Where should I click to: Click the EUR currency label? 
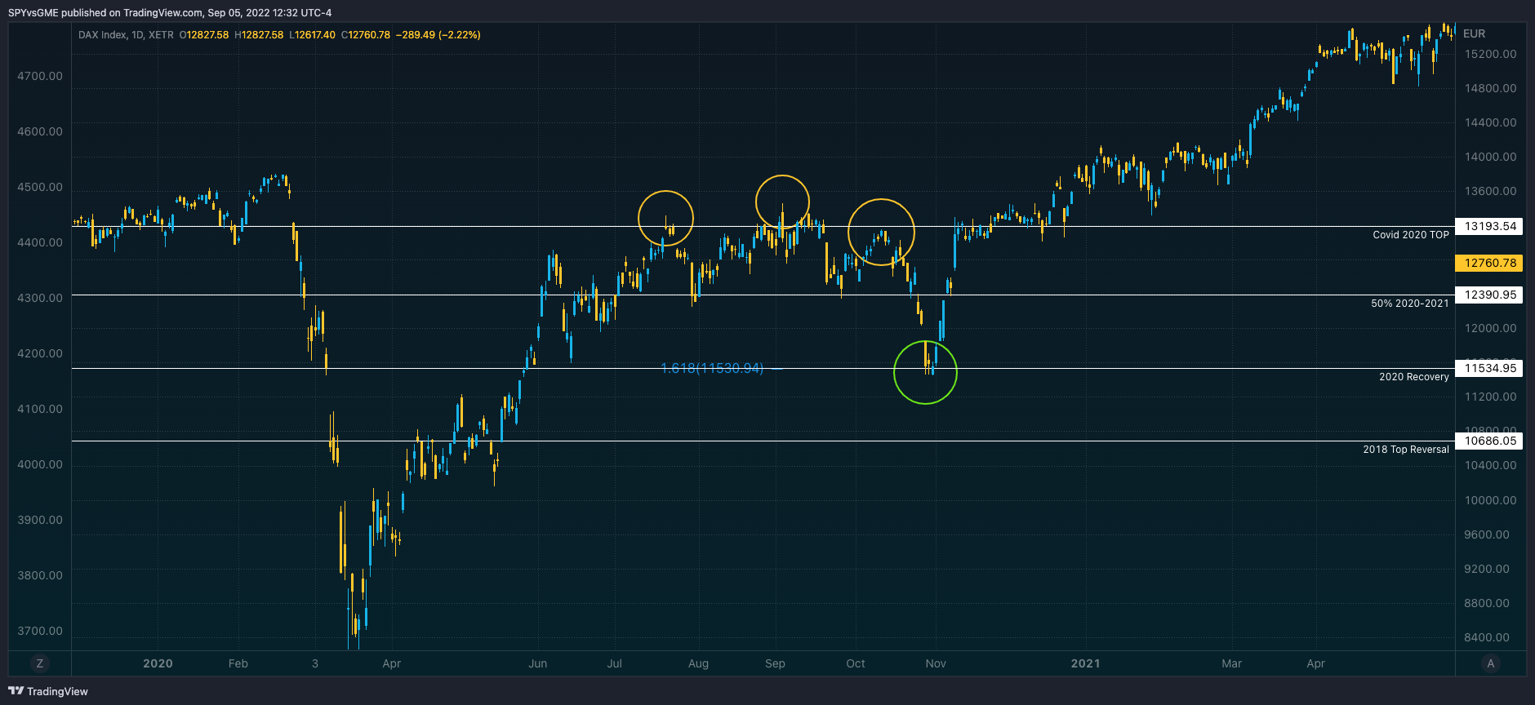(x=1475, y=33)
